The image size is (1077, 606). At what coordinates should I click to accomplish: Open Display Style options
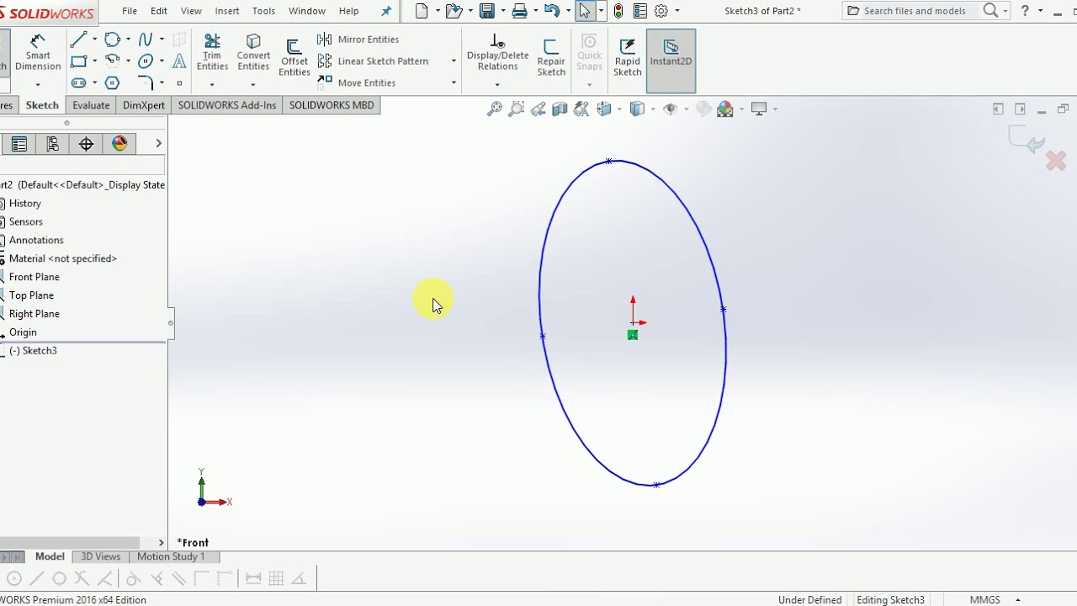[x=637, y=109]
